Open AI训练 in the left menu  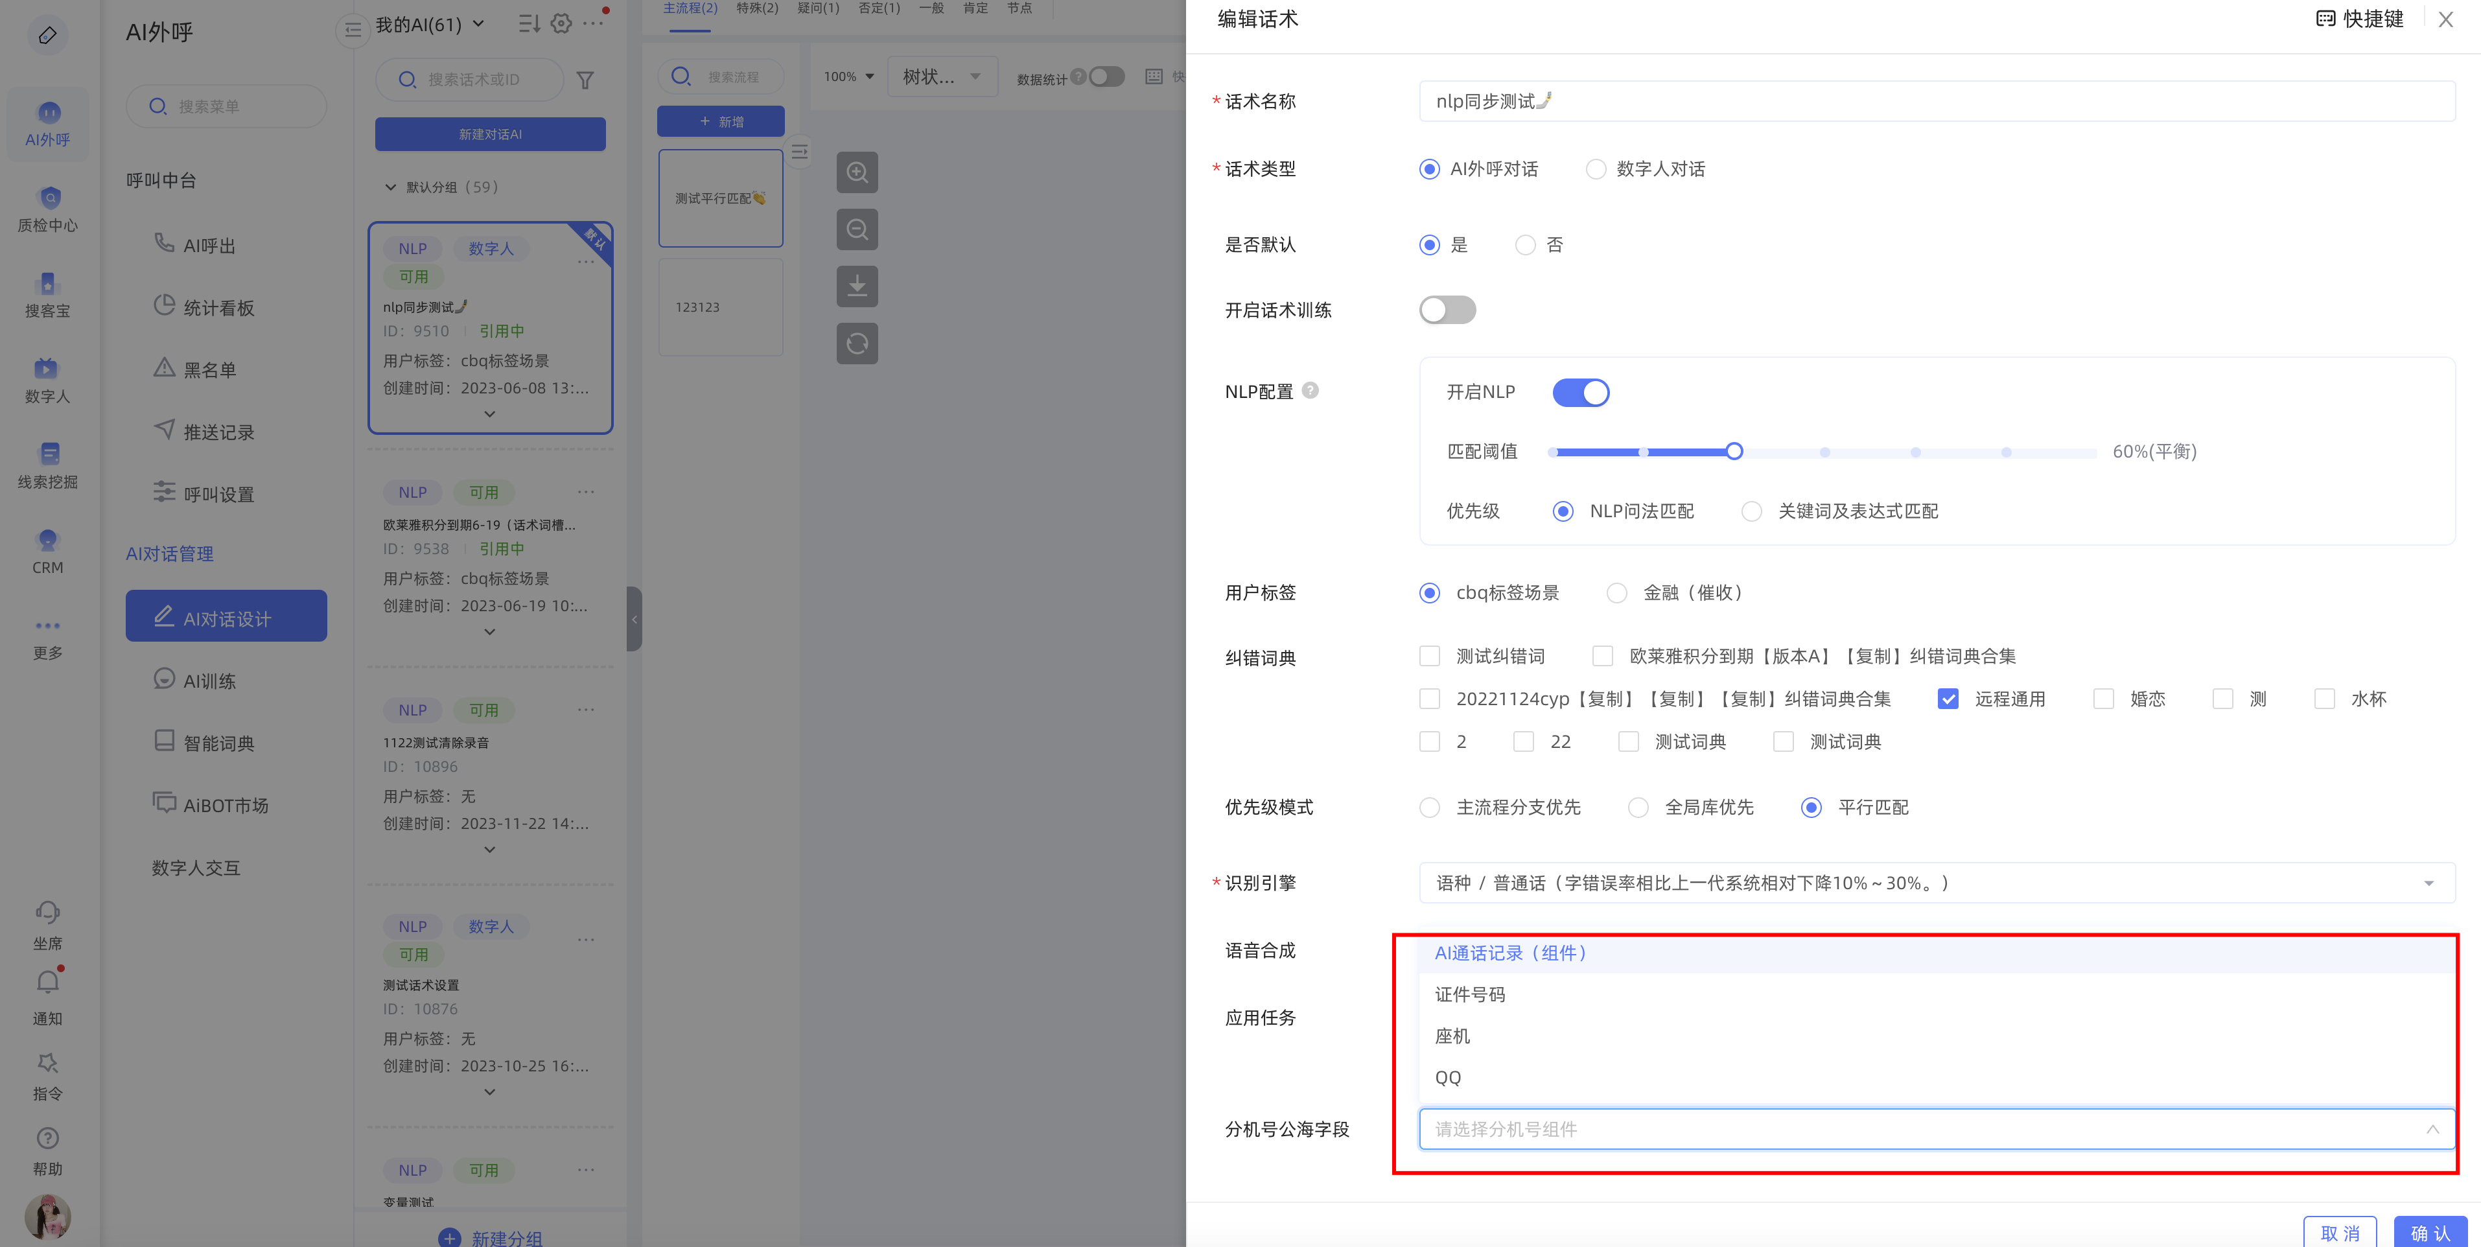click(x=209, y=681)
